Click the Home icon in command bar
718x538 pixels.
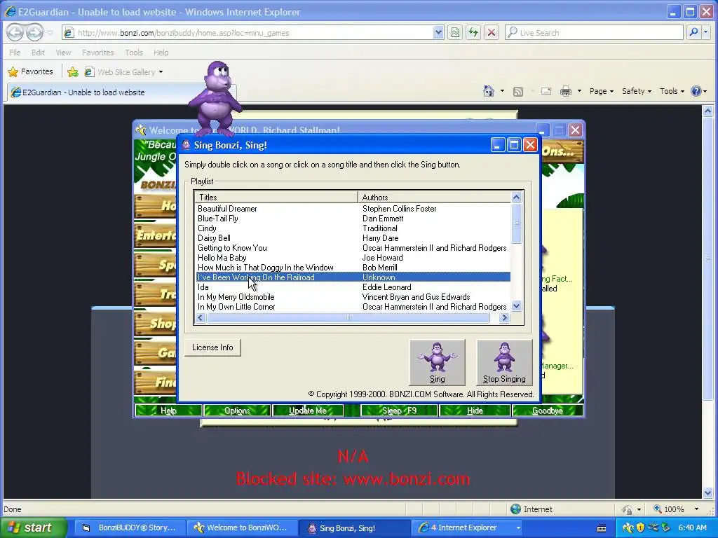(489, 91)
